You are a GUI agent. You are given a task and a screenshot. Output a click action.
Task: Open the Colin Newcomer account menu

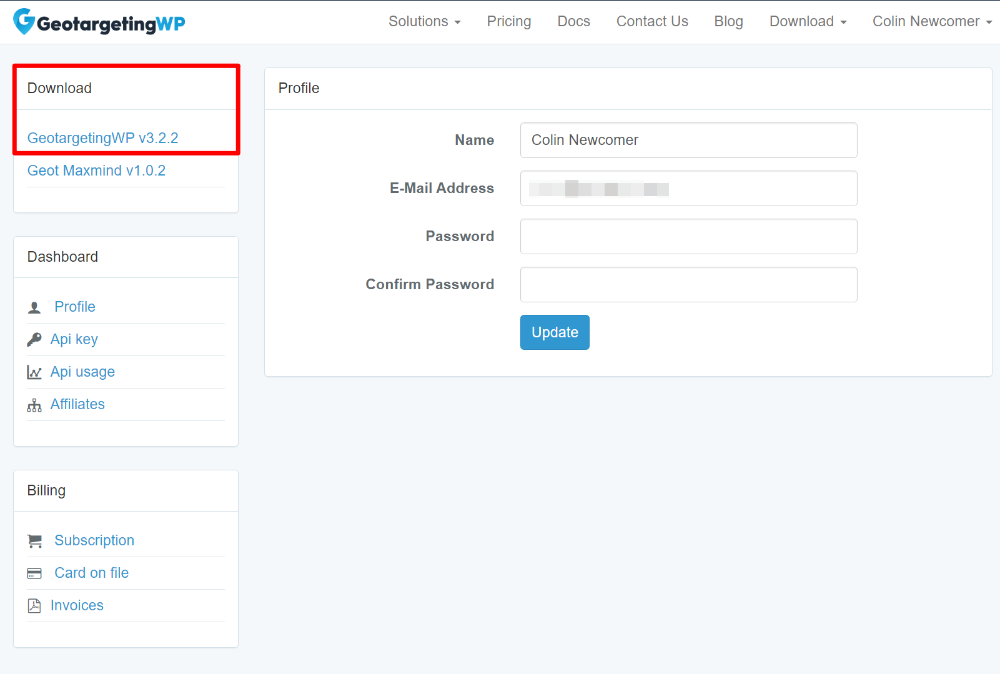coord(932,21)
